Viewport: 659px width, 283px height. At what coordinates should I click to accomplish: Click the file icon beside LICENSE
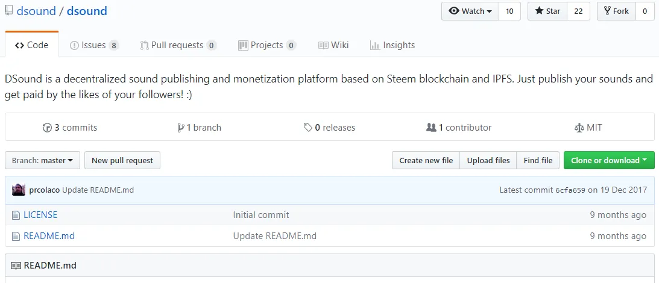[16, 216]
